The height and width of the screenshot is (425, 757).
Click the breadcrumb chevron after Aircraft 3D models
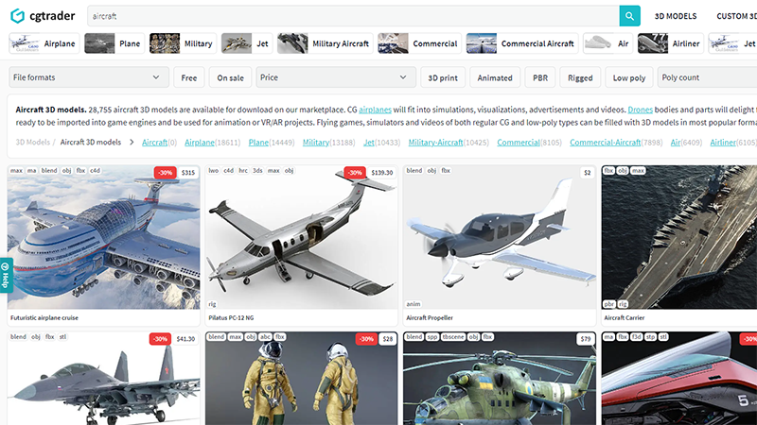tap(132, 143)
